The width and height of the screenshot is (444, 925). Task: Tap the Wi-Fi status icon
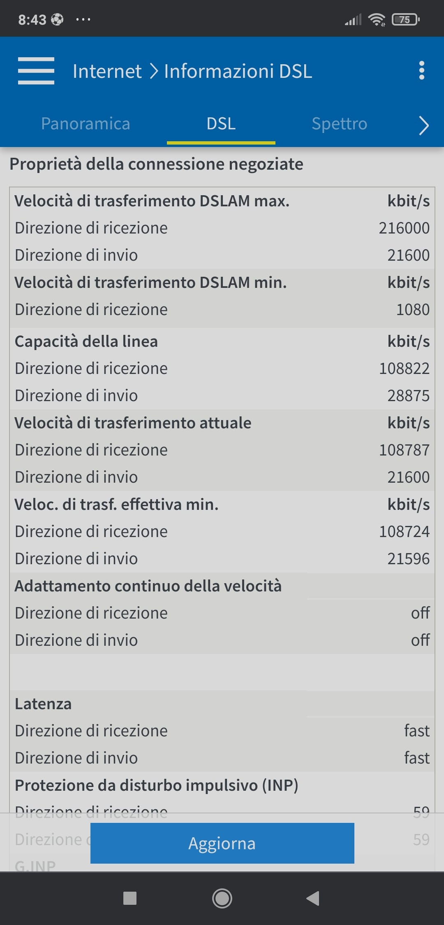click(x=377, y=19)
